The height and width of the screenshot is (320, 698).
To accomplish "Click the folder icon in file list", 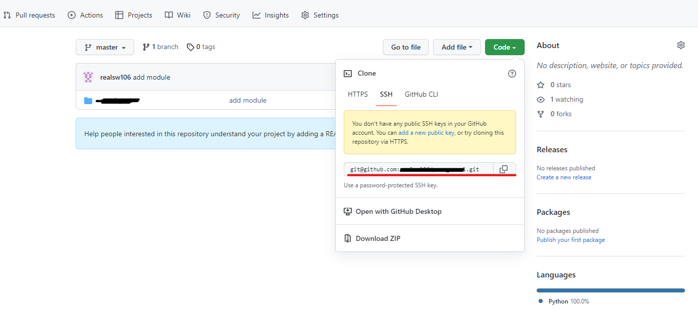I will point(88,101).
